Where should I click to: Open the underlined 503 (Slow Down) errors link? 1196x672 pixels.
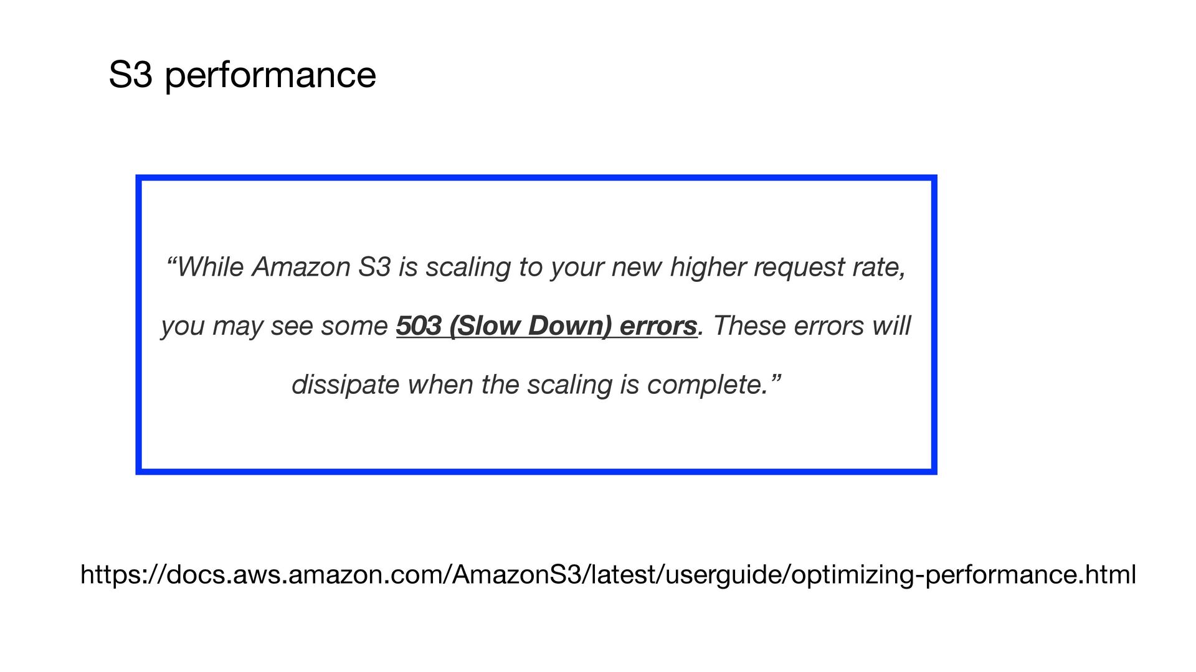546,326
